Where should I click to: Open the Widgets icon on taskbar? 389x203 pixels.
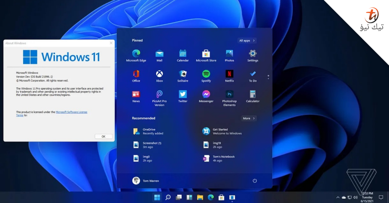pyautogui.click(x=190, y=197)
